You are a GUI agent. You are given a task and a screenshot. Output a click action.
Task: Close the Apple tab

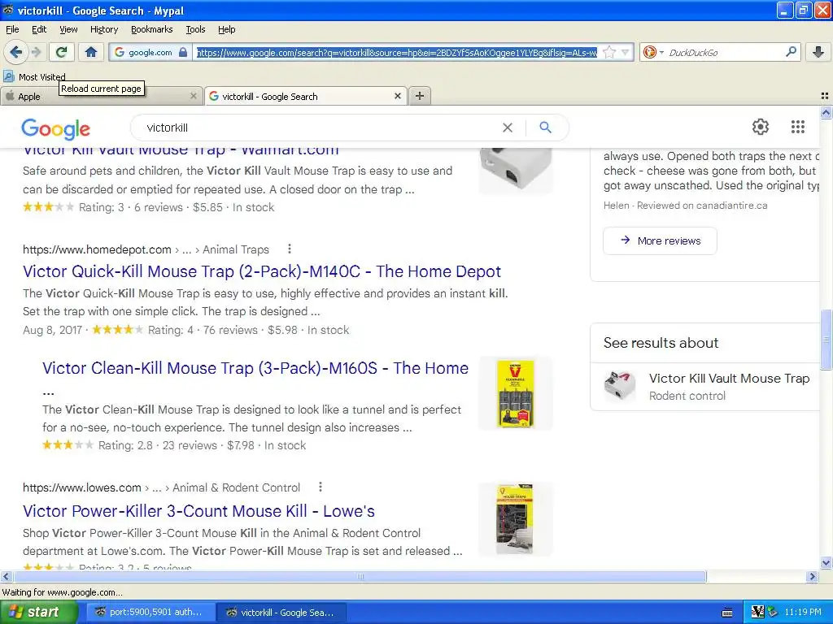194,96
